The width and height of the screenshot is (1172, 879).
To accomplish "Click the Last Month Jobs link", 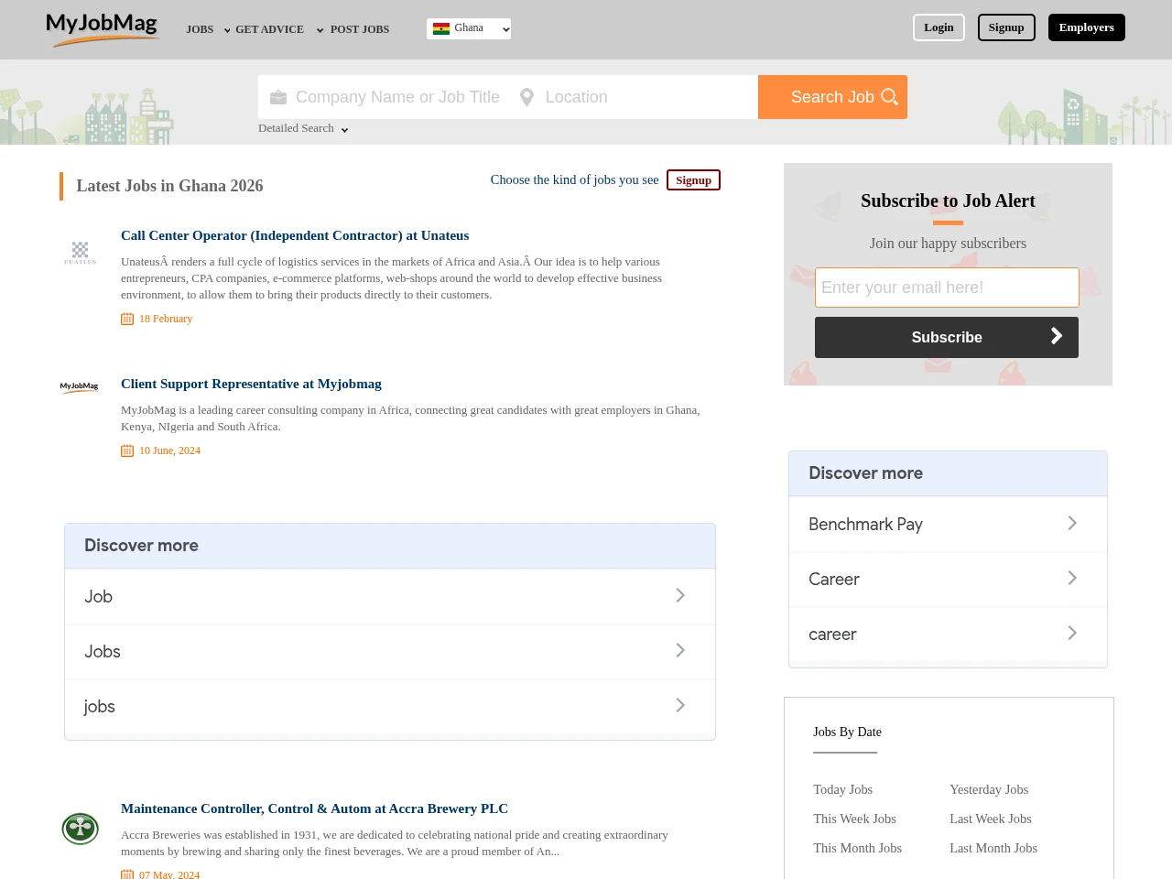I will tap(993, 848).
